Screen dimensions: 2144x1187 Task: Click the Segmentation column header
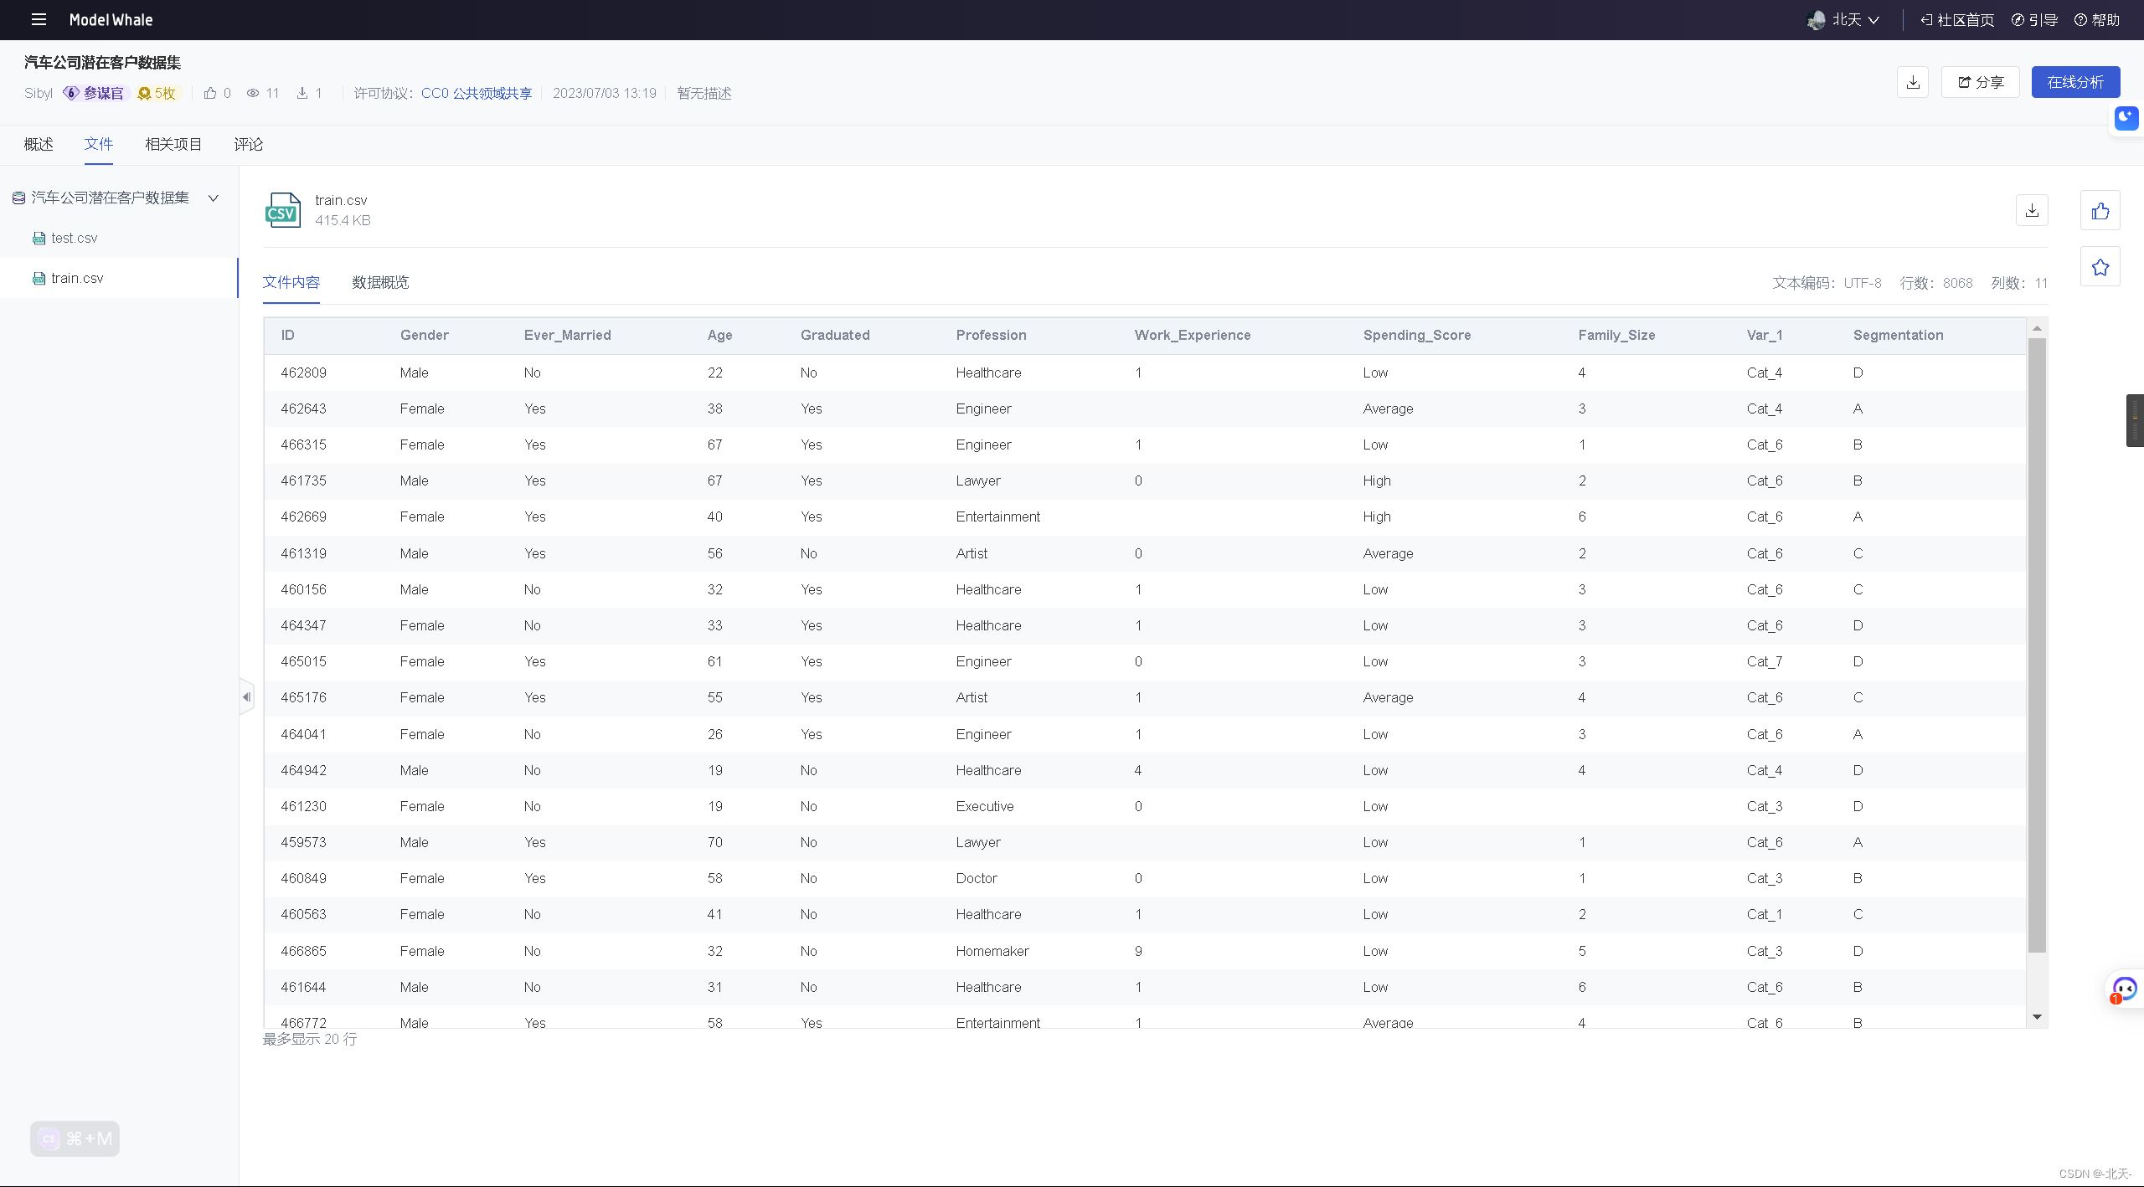point(1898,335)
